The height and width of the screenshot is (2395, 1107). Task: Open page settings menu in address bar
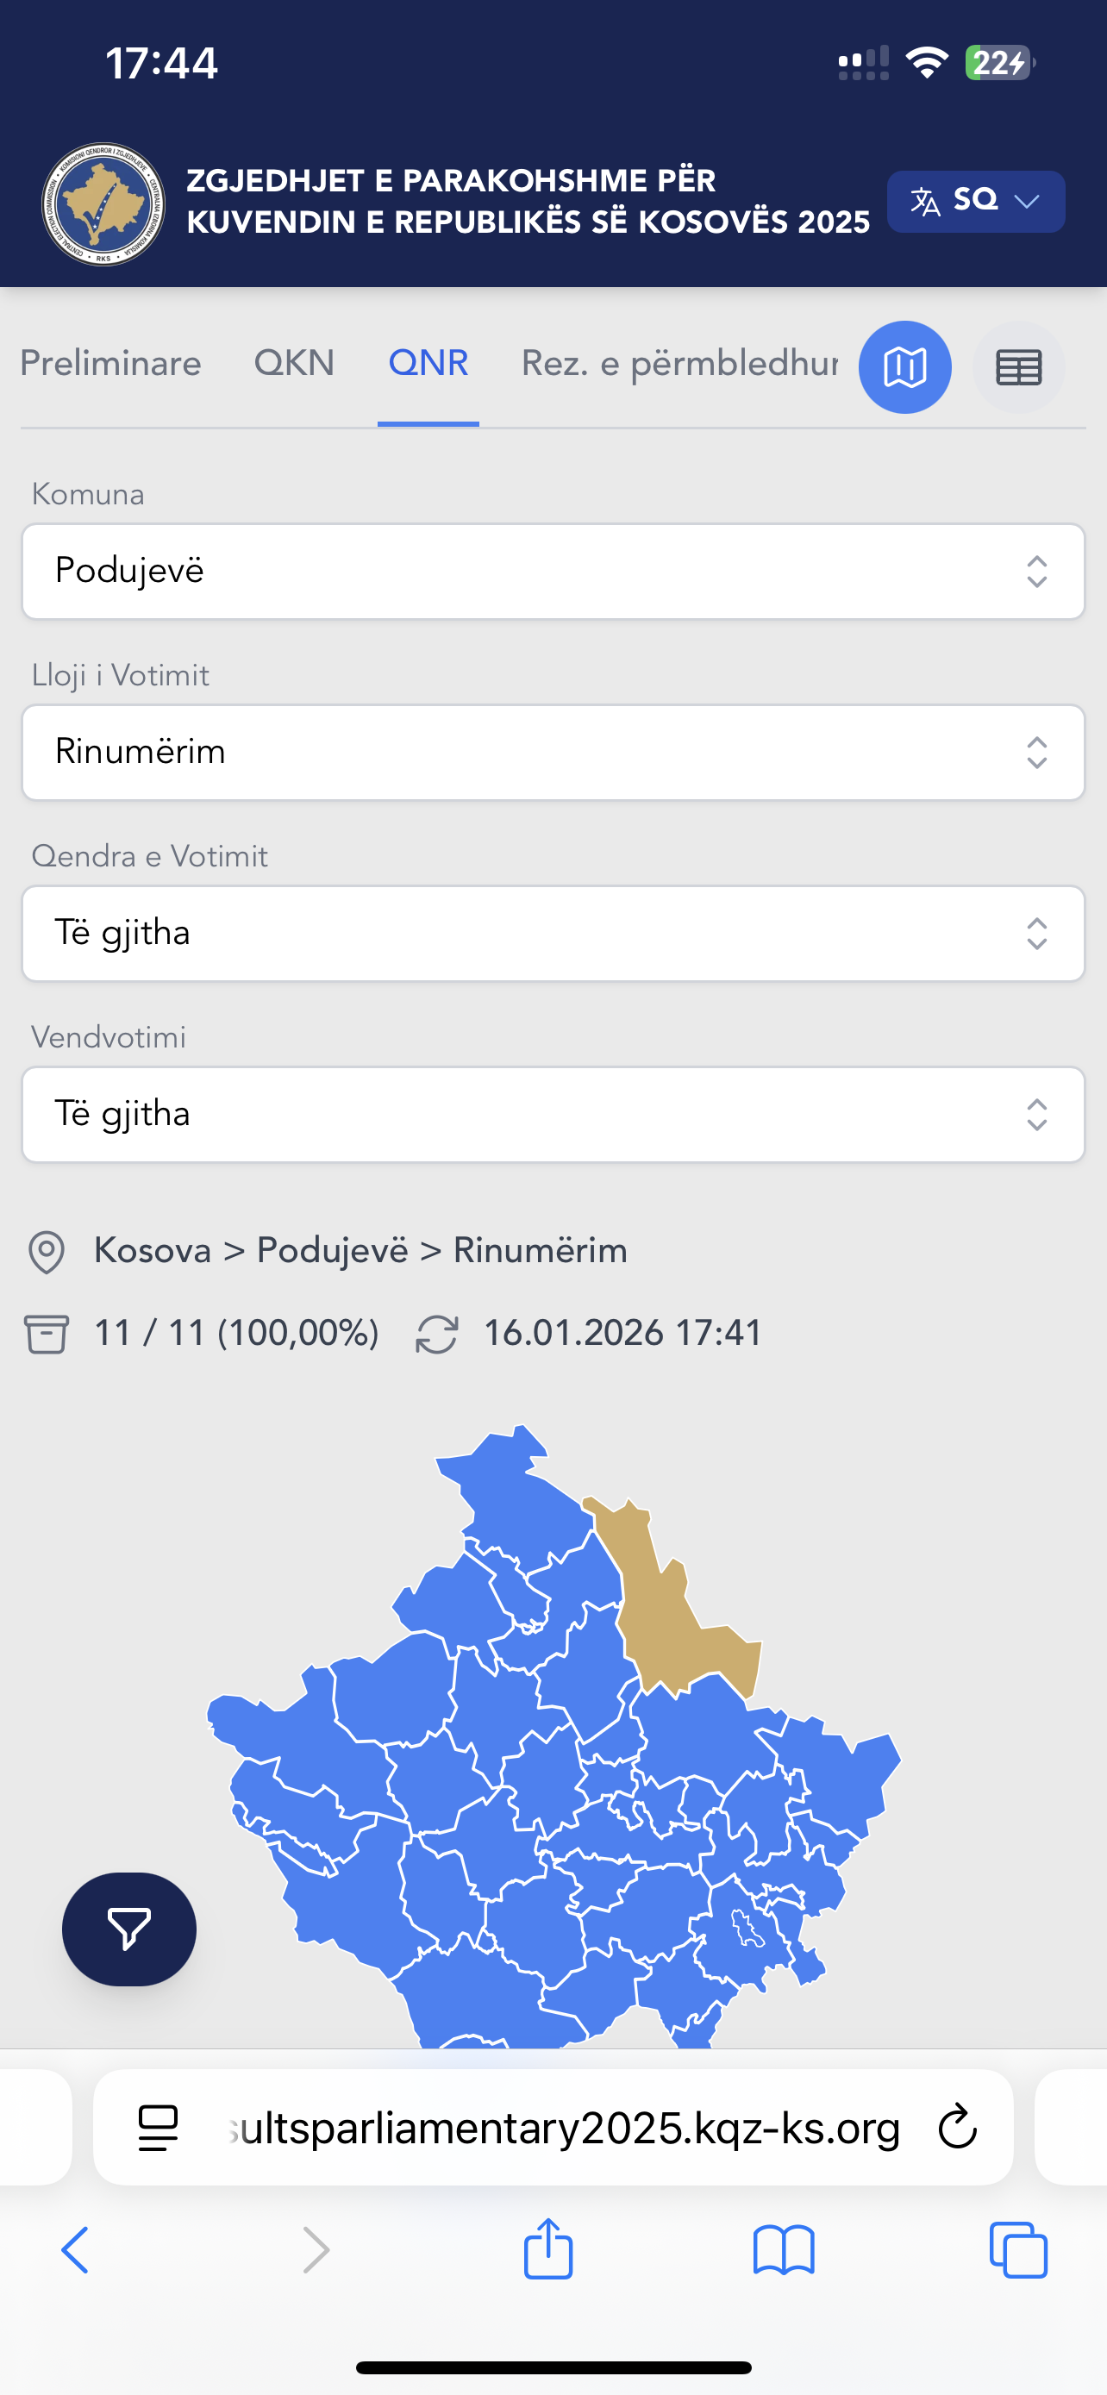(158, 2127)
